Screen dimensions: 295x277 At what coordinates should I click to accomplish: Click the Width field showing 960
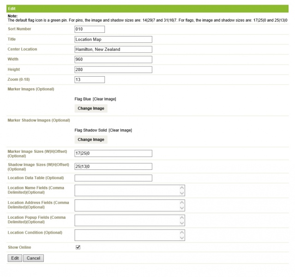[x=113, y=60]
